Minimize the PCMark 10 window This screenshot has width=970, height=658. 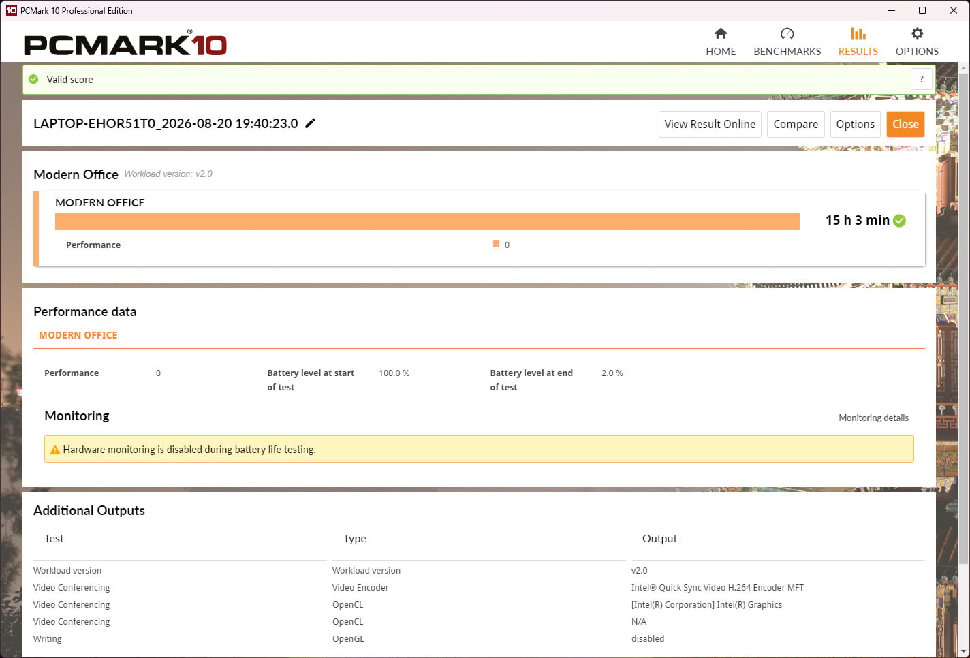[x=892, y=10]
